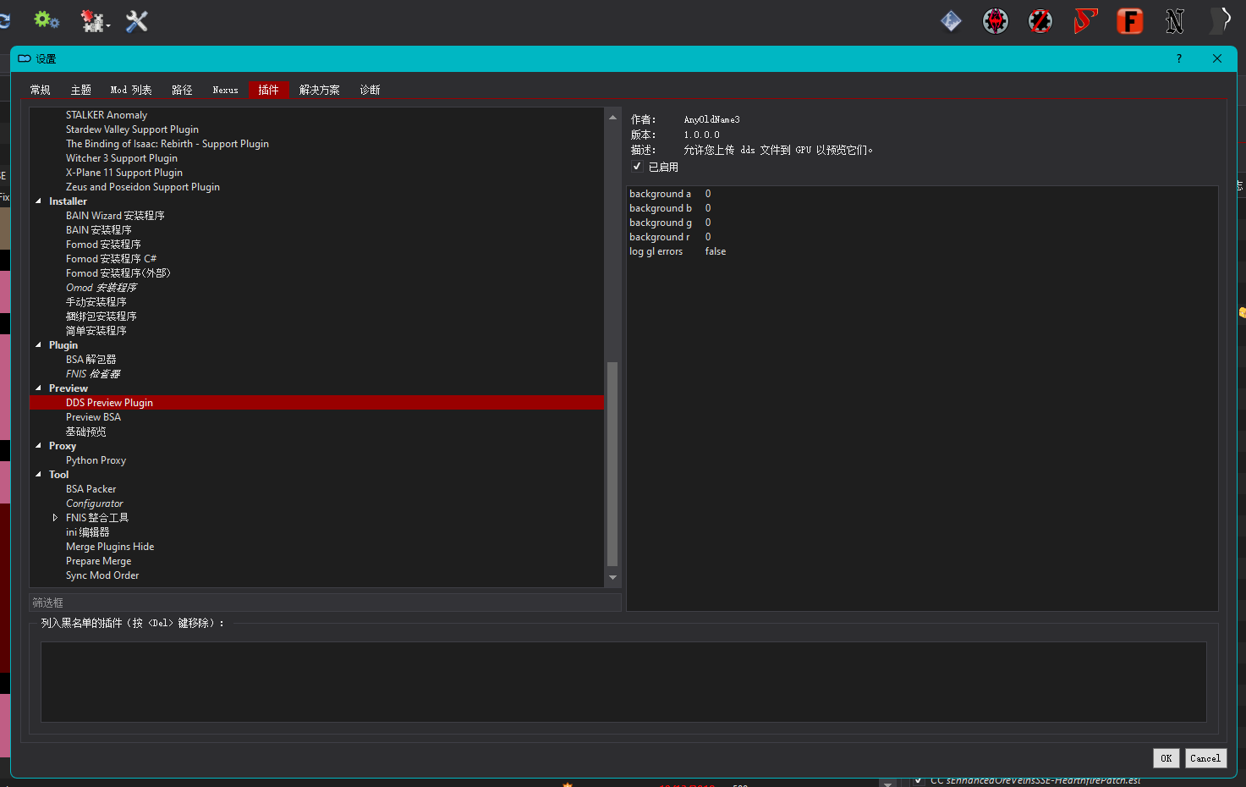Expand the FNIS 整合工具 item
1246x787 pixels.
[55, 518]
